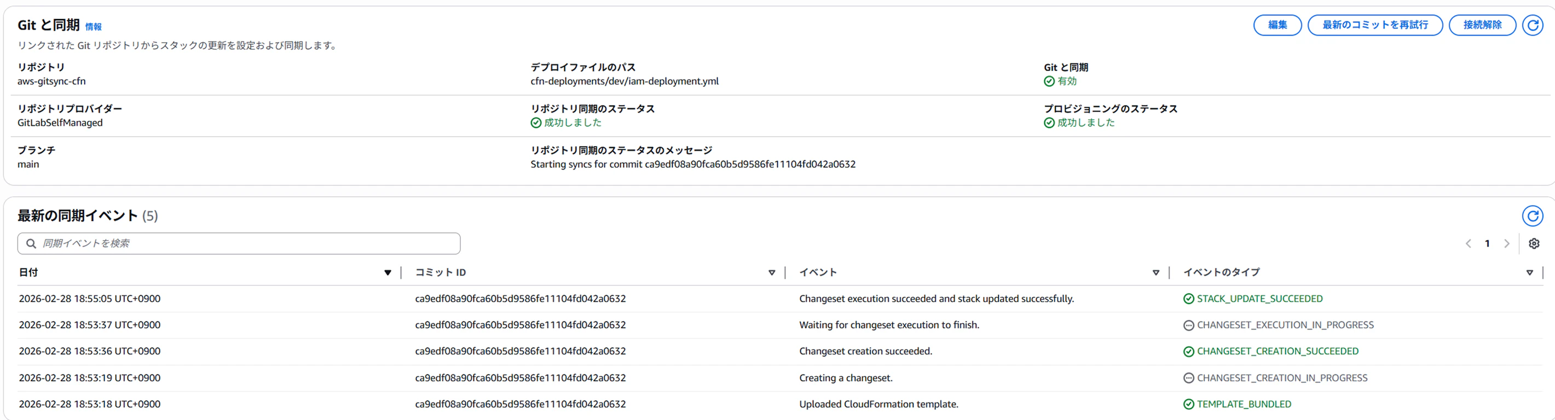Click date 2026-02-28 18:55:05 UTC+0900
This screenshot has width=1555, height=420.
tap(89, 299)
